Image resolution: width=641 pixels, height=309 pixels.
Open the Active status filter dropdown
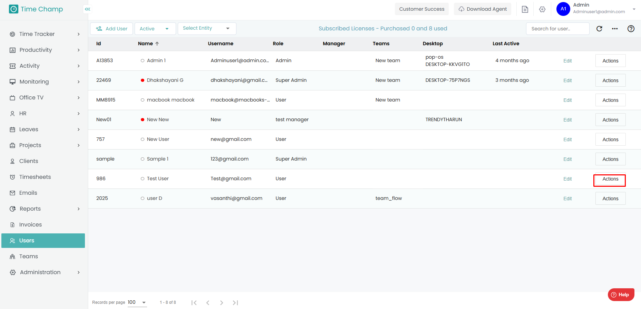(x=155, y=29)
